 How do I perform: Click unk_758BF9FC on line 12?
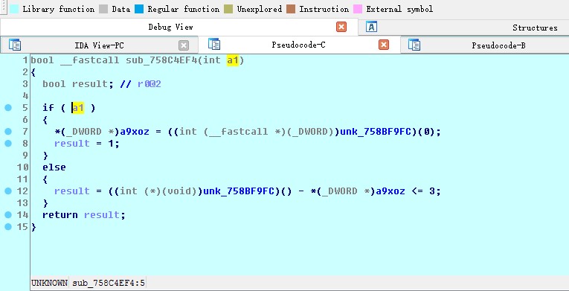tap(239, 191)
